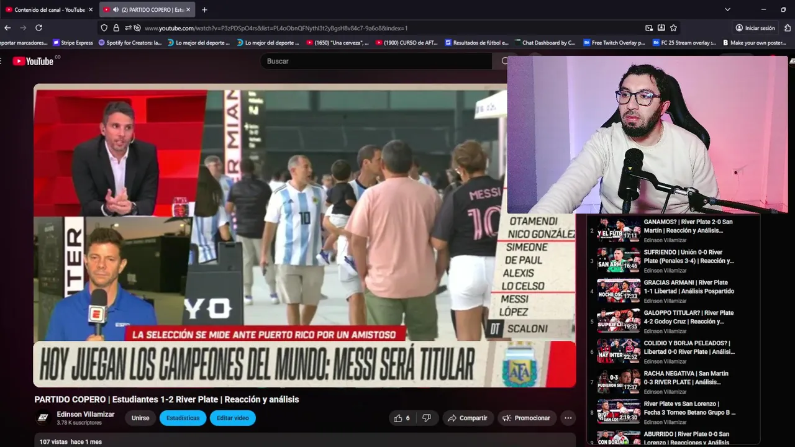Image resolution: width=795 pixels, height=447 pixels.
Task: Open '(1650) "Una cerveza"' bookmark
Action: (x=337, y=43)
